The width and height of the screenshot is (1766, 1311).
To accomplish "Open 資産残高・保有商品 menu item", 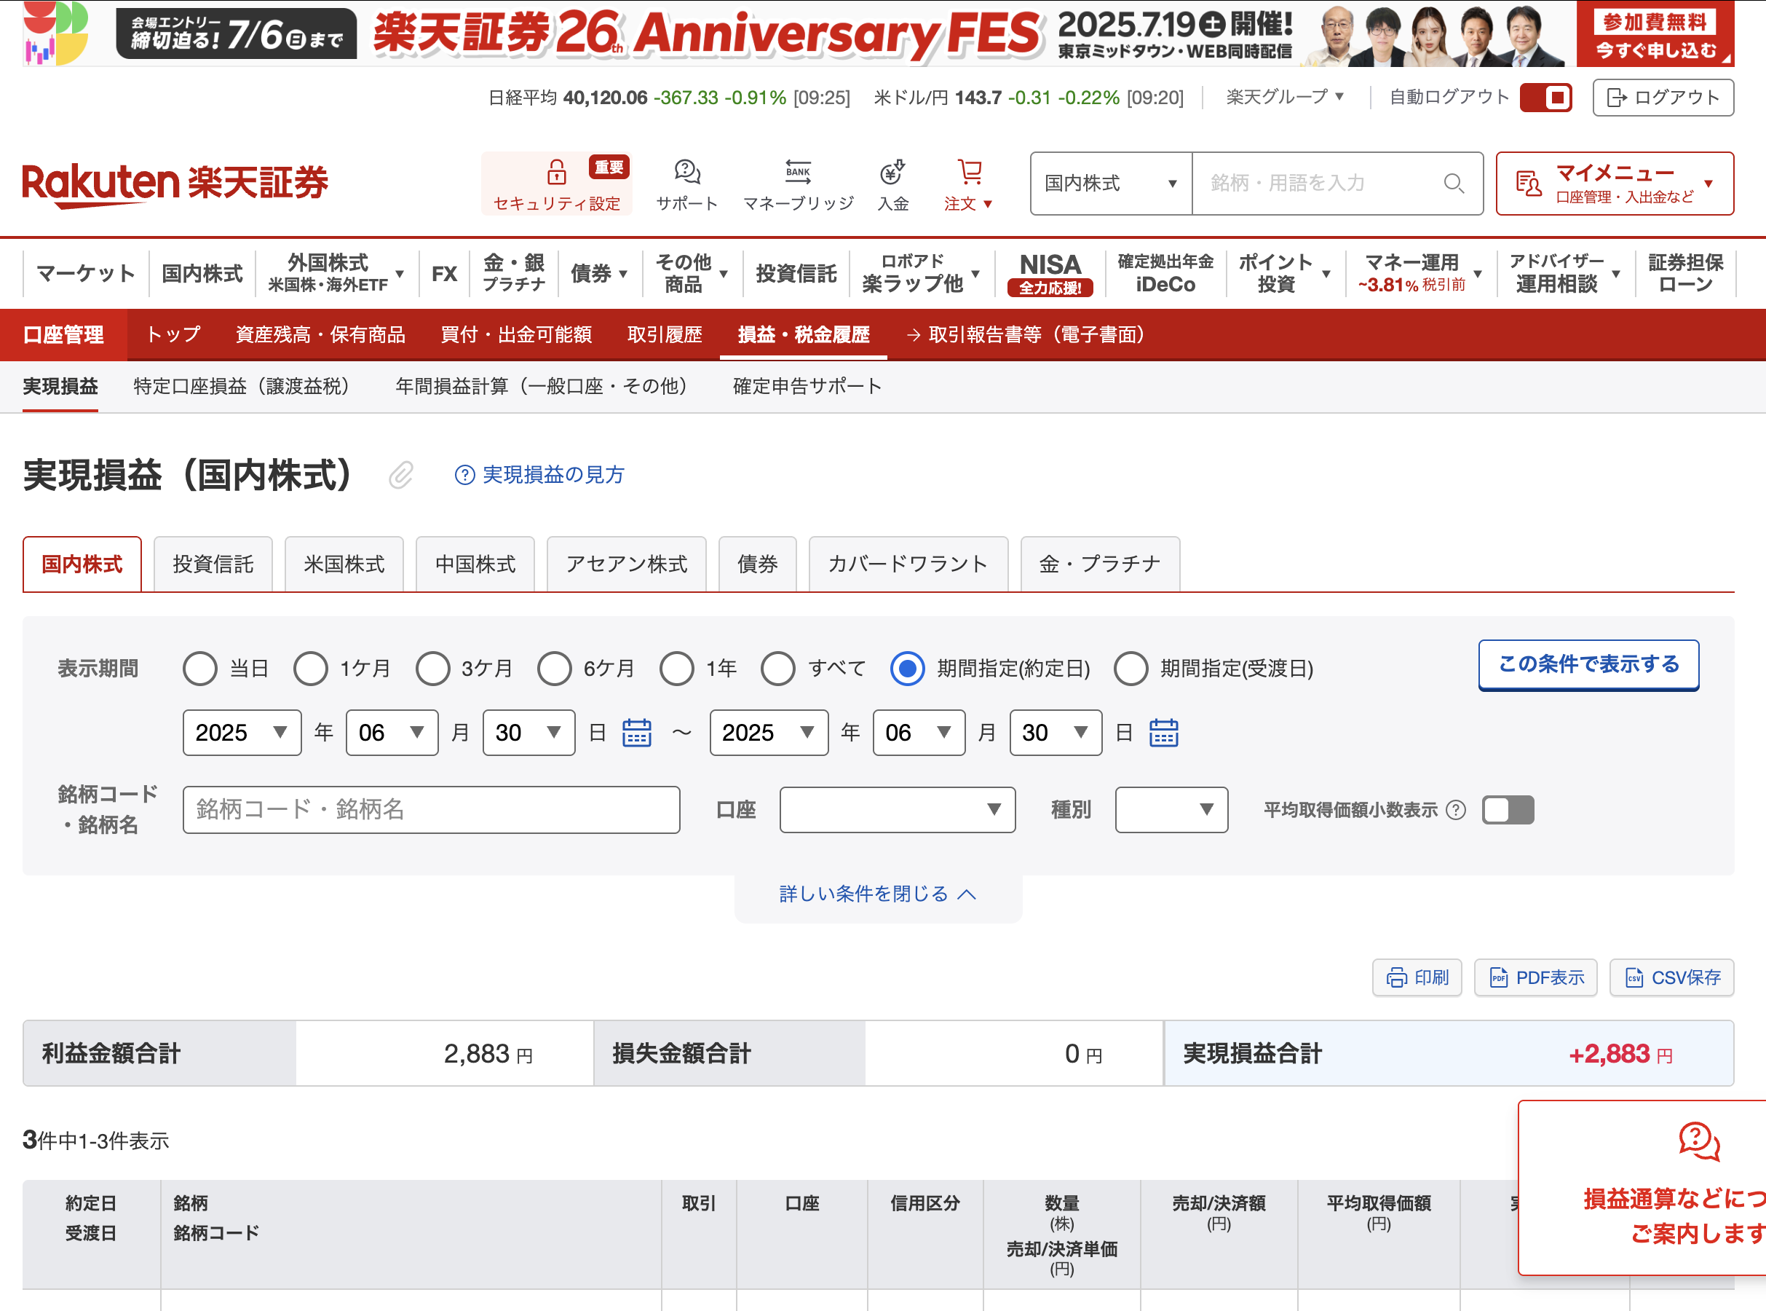I will point(320,335).
